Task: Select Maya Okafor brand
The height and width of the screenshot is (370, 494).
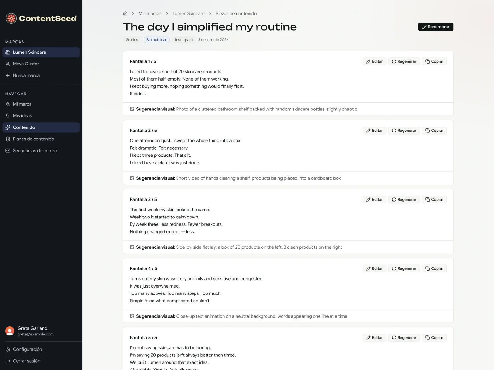Action: click(41, 64)
